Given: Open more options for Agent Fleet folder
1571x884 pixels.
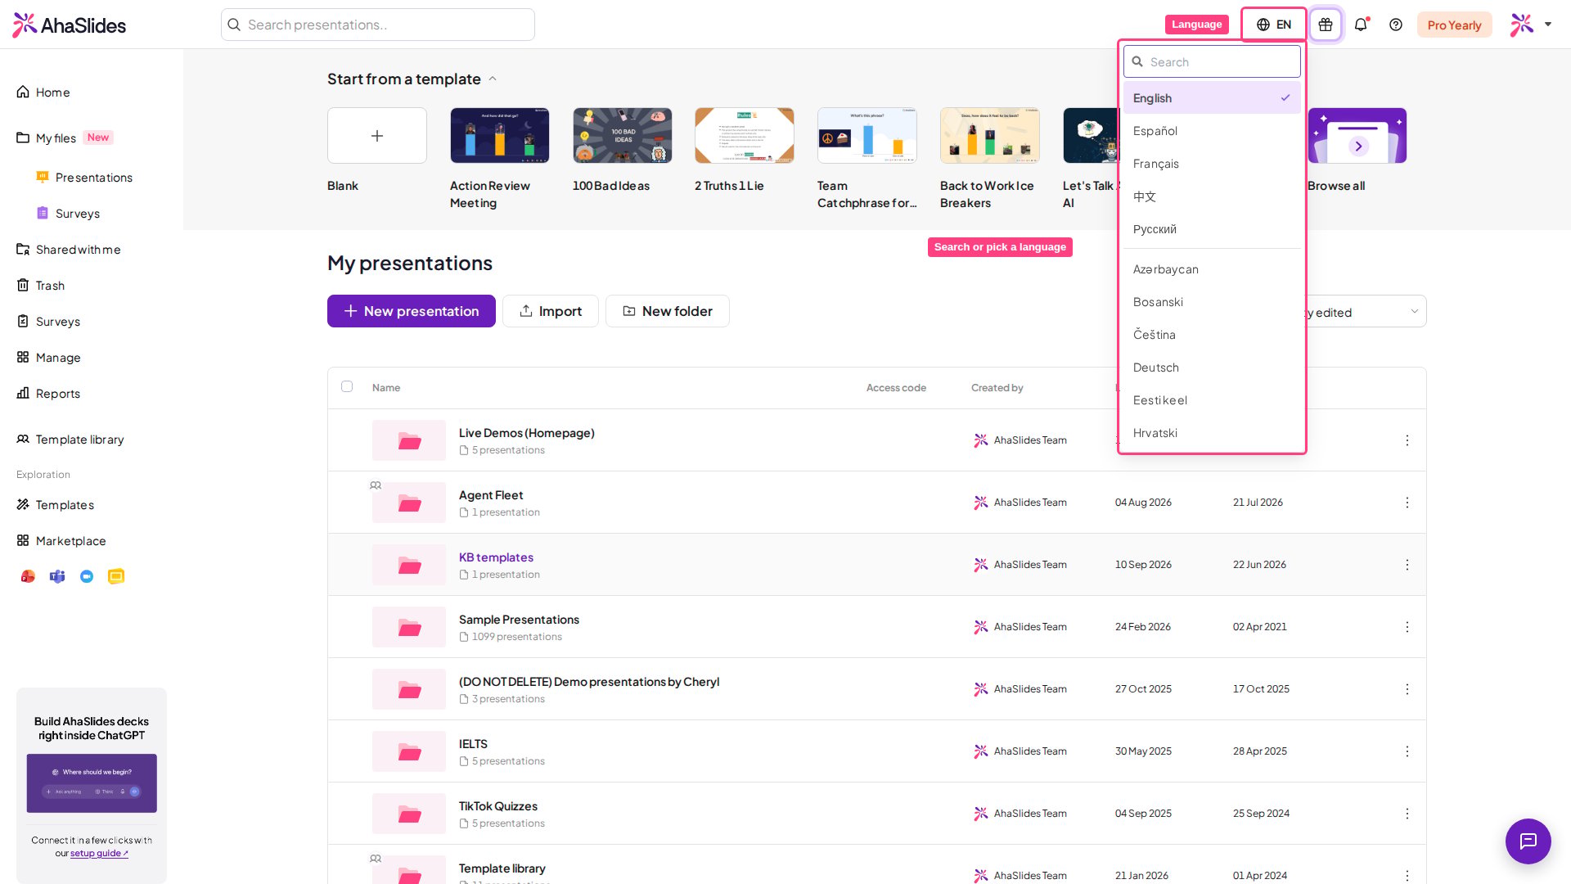Looking at the screenshot, I should pyautogui.click(x=1407, y=503).
